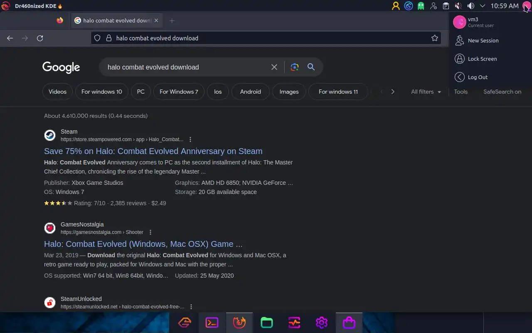Click the site security padlock icon
Image resolution: width=532 pixels, height=333 pixels.
pyautogui.click(x=109, y=38)
